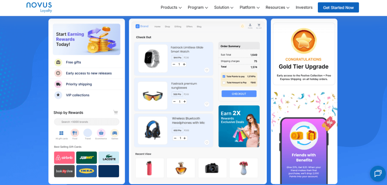The image size is (387, 185).
Task: Open the Profile icon in Brand header
Action: click(x=250, y=26)
